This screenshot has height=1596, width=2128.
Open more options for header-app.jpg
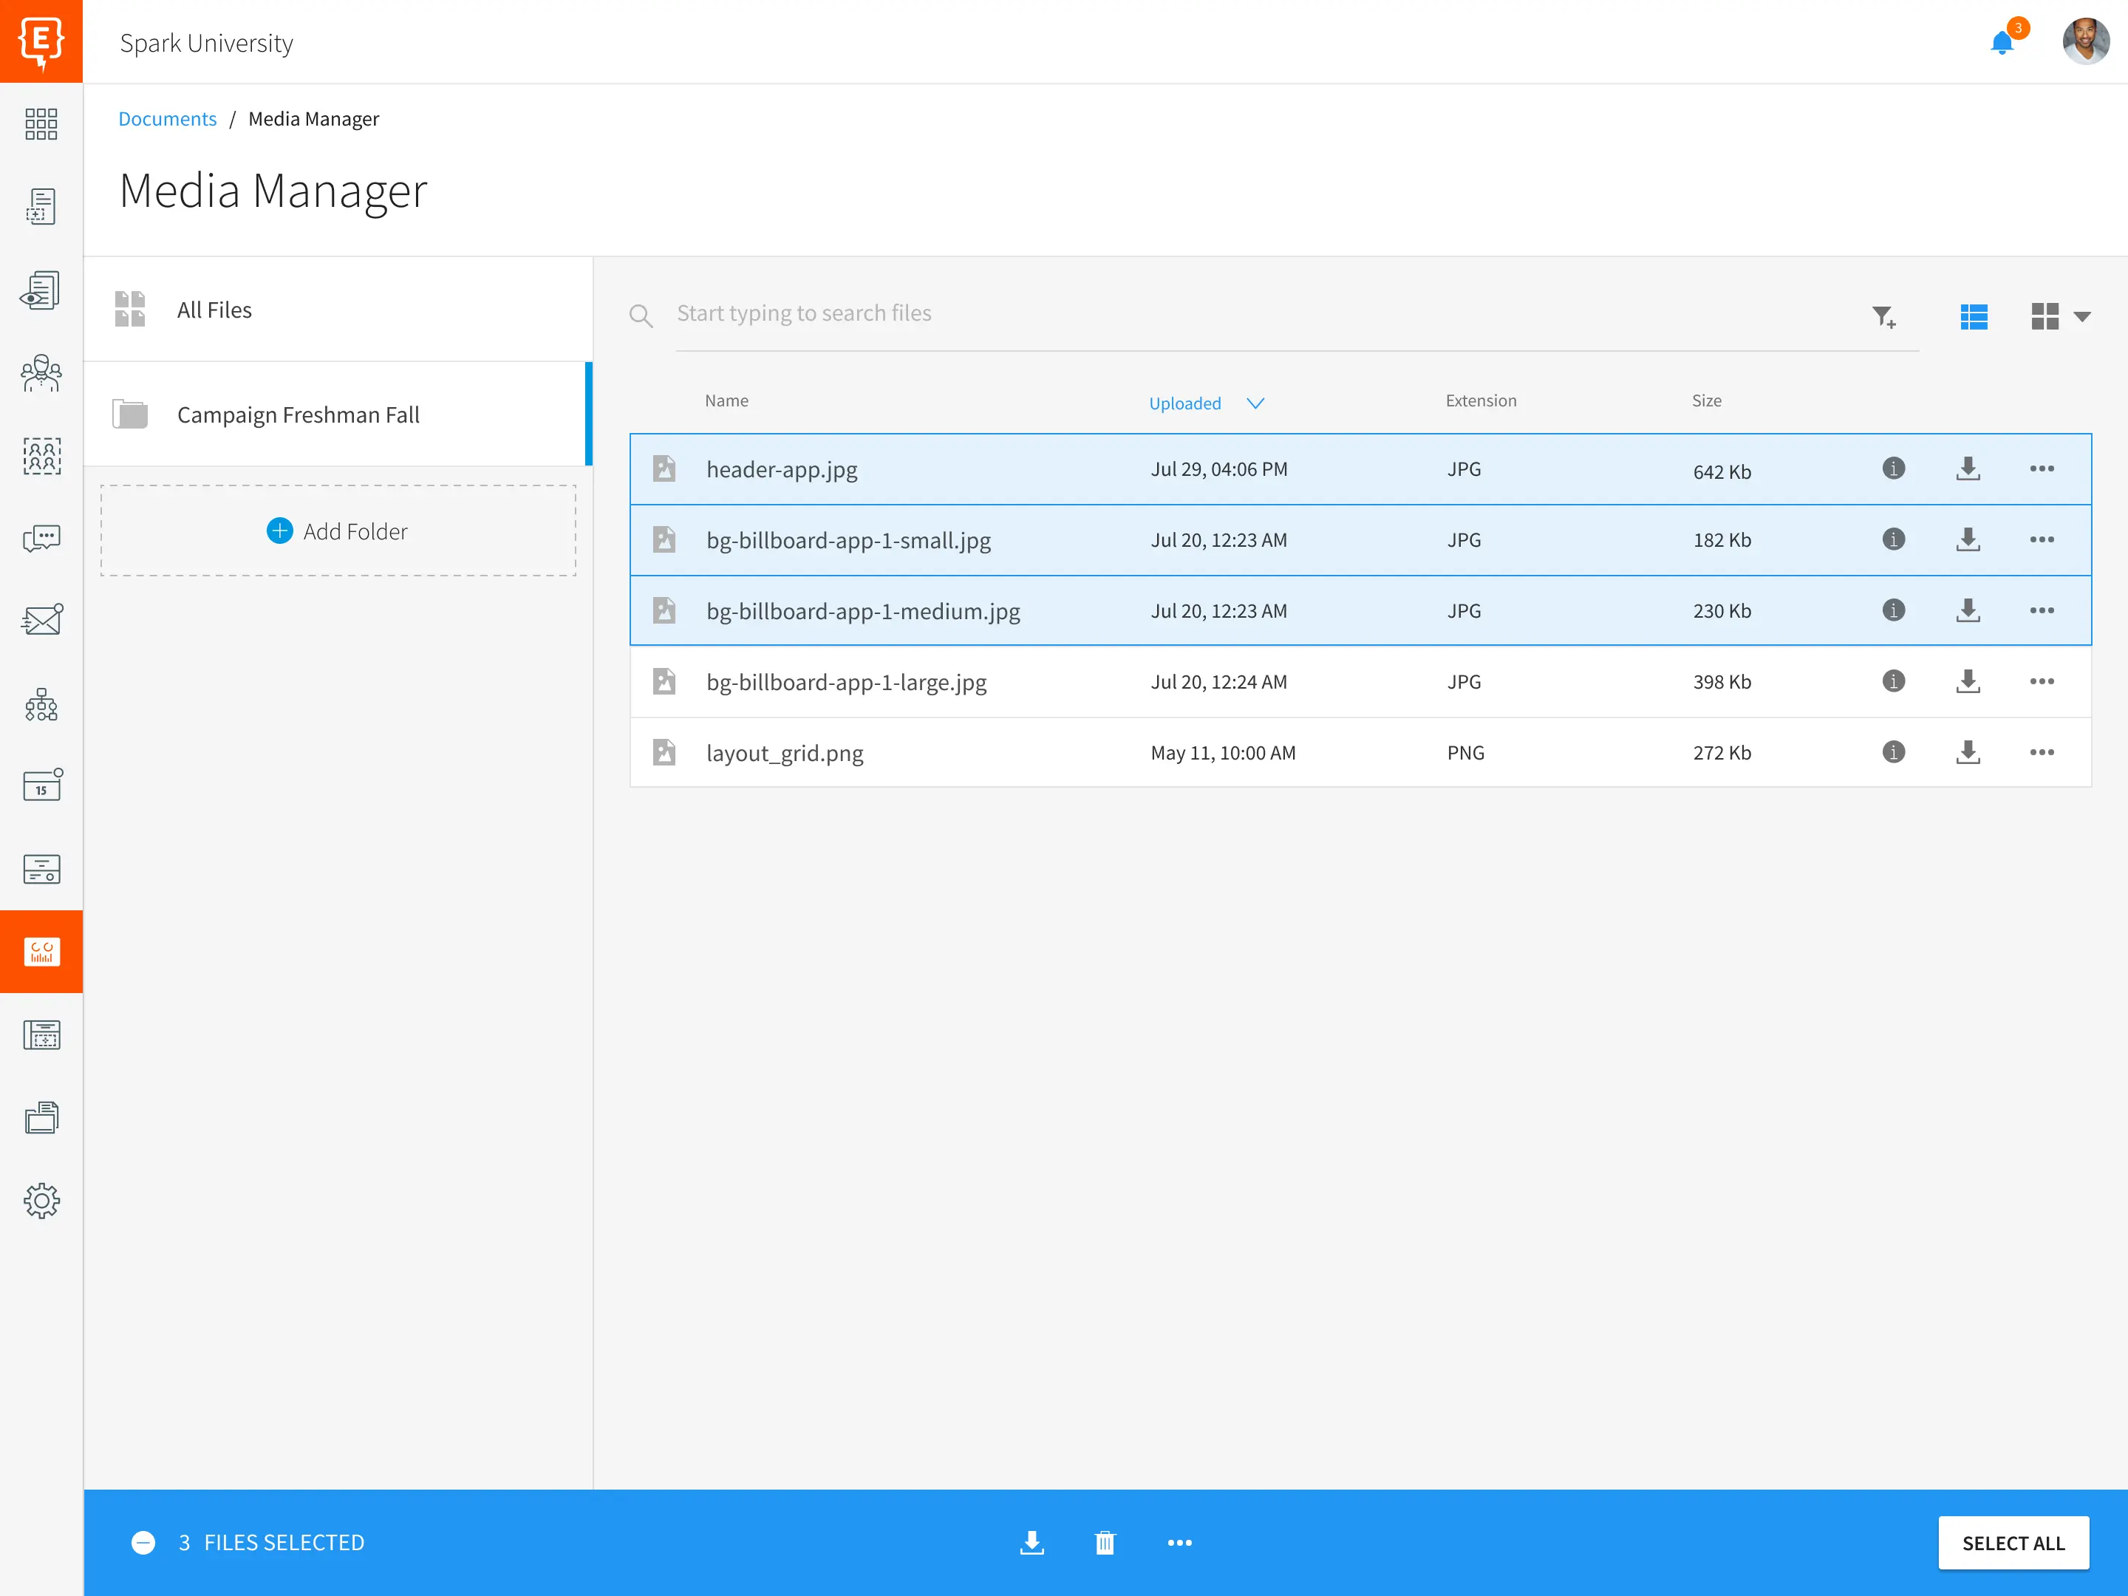point(2042,468)
